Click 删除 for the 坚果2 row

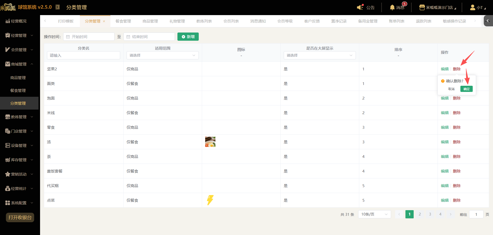457,69
